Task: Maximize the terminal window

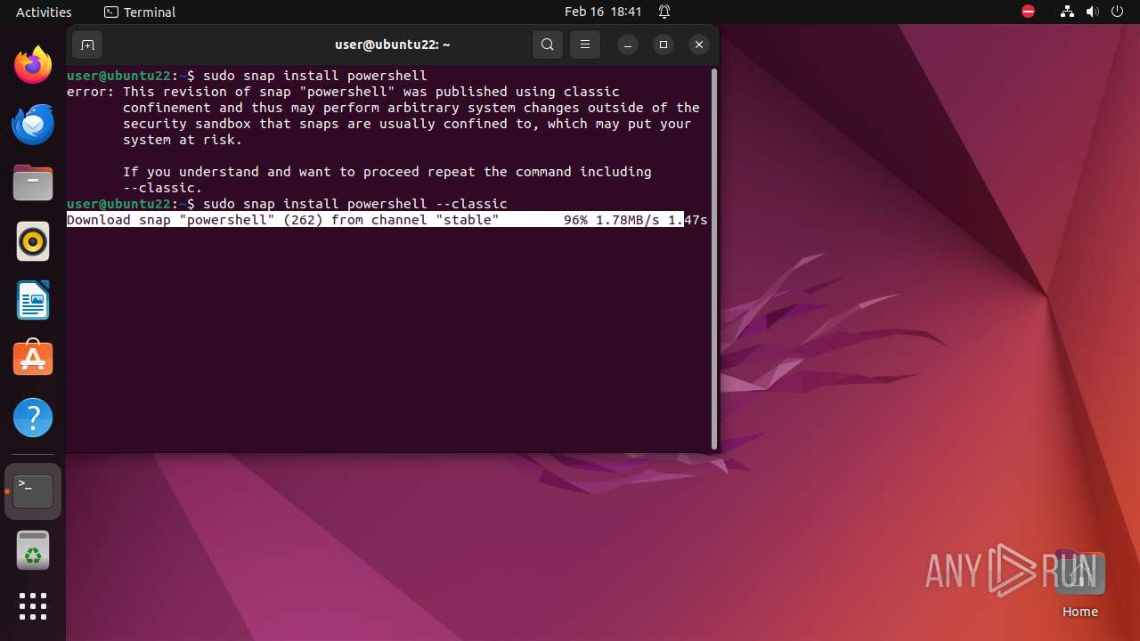Action: (x=664, y=45)
